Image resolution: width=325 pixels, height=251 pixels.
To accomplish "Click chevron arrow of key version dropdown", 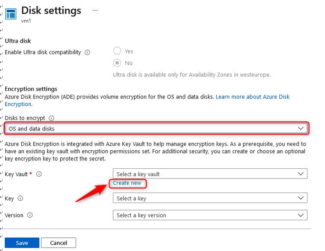I will tap(300, 215).
